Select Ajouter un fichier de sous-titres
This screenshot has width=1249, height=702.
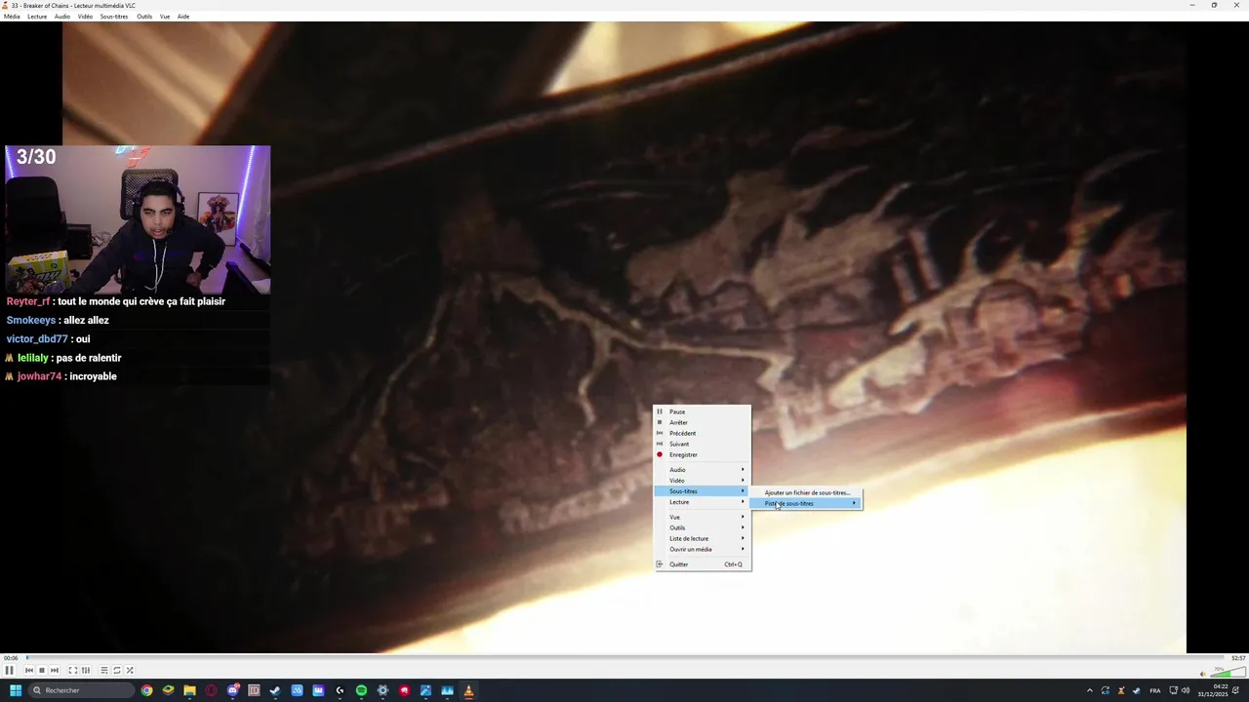coord(806,493)
